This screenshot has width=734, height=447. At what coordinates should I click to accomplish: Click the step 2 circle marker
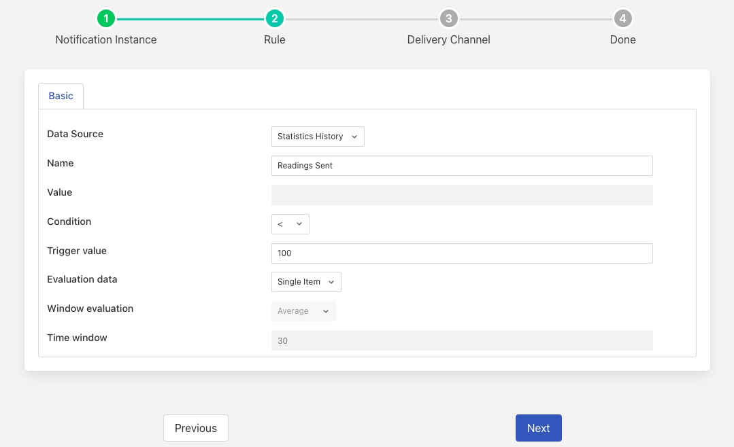click(274, 18)
